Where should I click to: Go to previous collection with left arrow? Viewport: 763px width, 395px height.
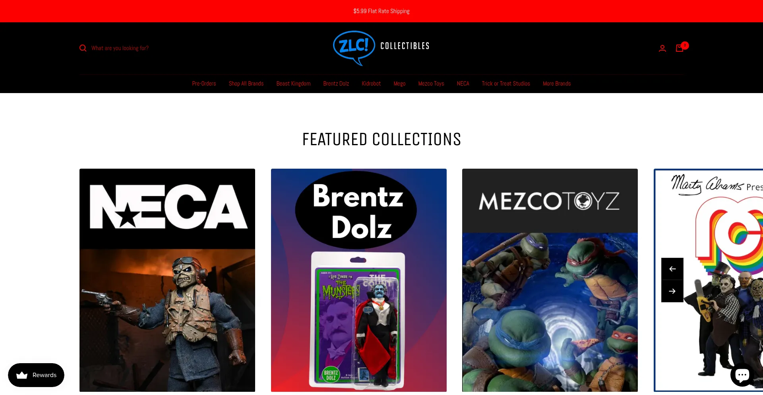click(x=672, y=269)
